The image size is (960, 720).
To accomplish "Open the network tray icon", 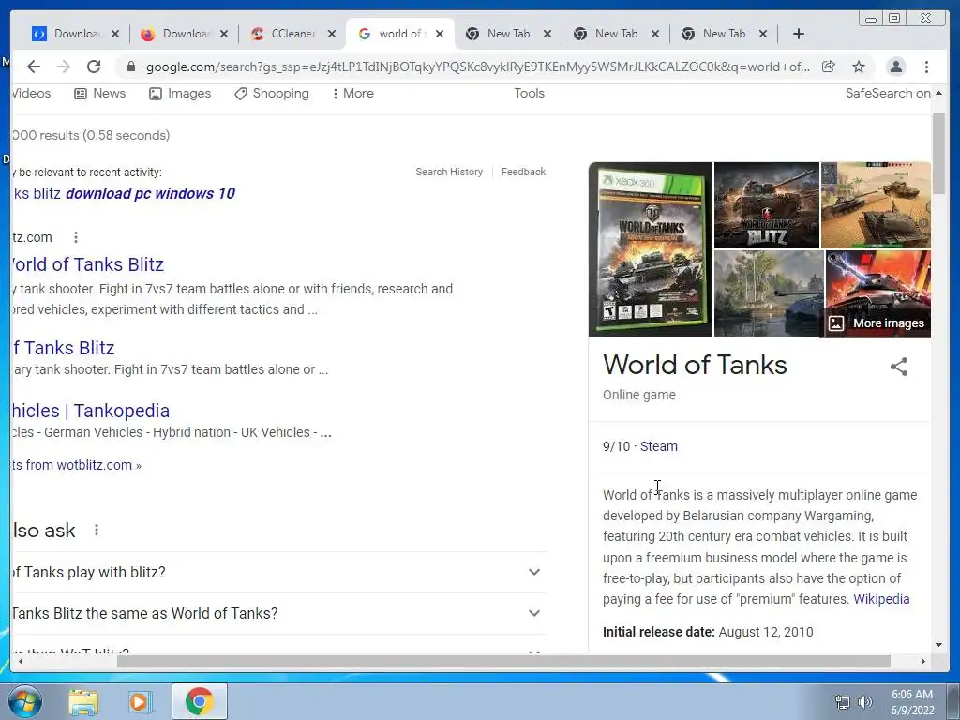I will [843, 702].
